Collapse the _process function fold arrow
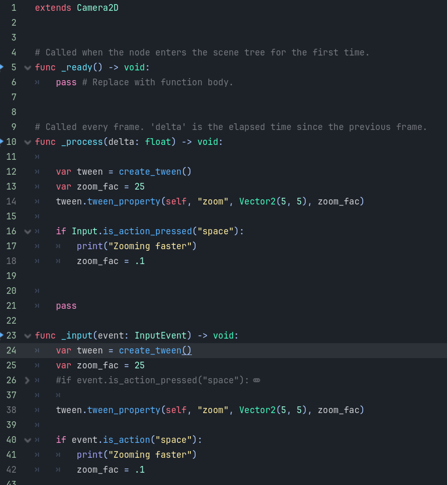447x485 pixels. click(28, 142)
